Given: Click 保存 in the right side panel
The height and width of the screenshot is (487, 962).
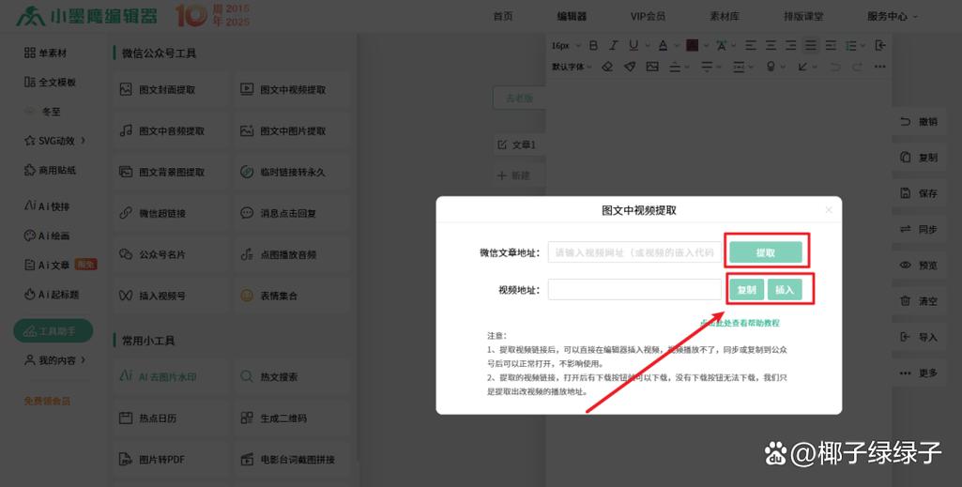Looking at the screenshot, I should pos(919,193).
